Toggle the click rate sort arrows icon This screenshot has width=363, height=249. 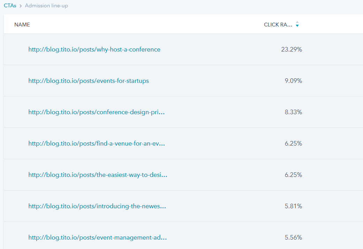point(297,24)
